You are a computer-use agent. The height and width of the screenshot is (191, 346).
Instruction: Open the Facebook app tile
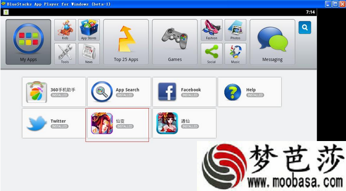(184, 92)
